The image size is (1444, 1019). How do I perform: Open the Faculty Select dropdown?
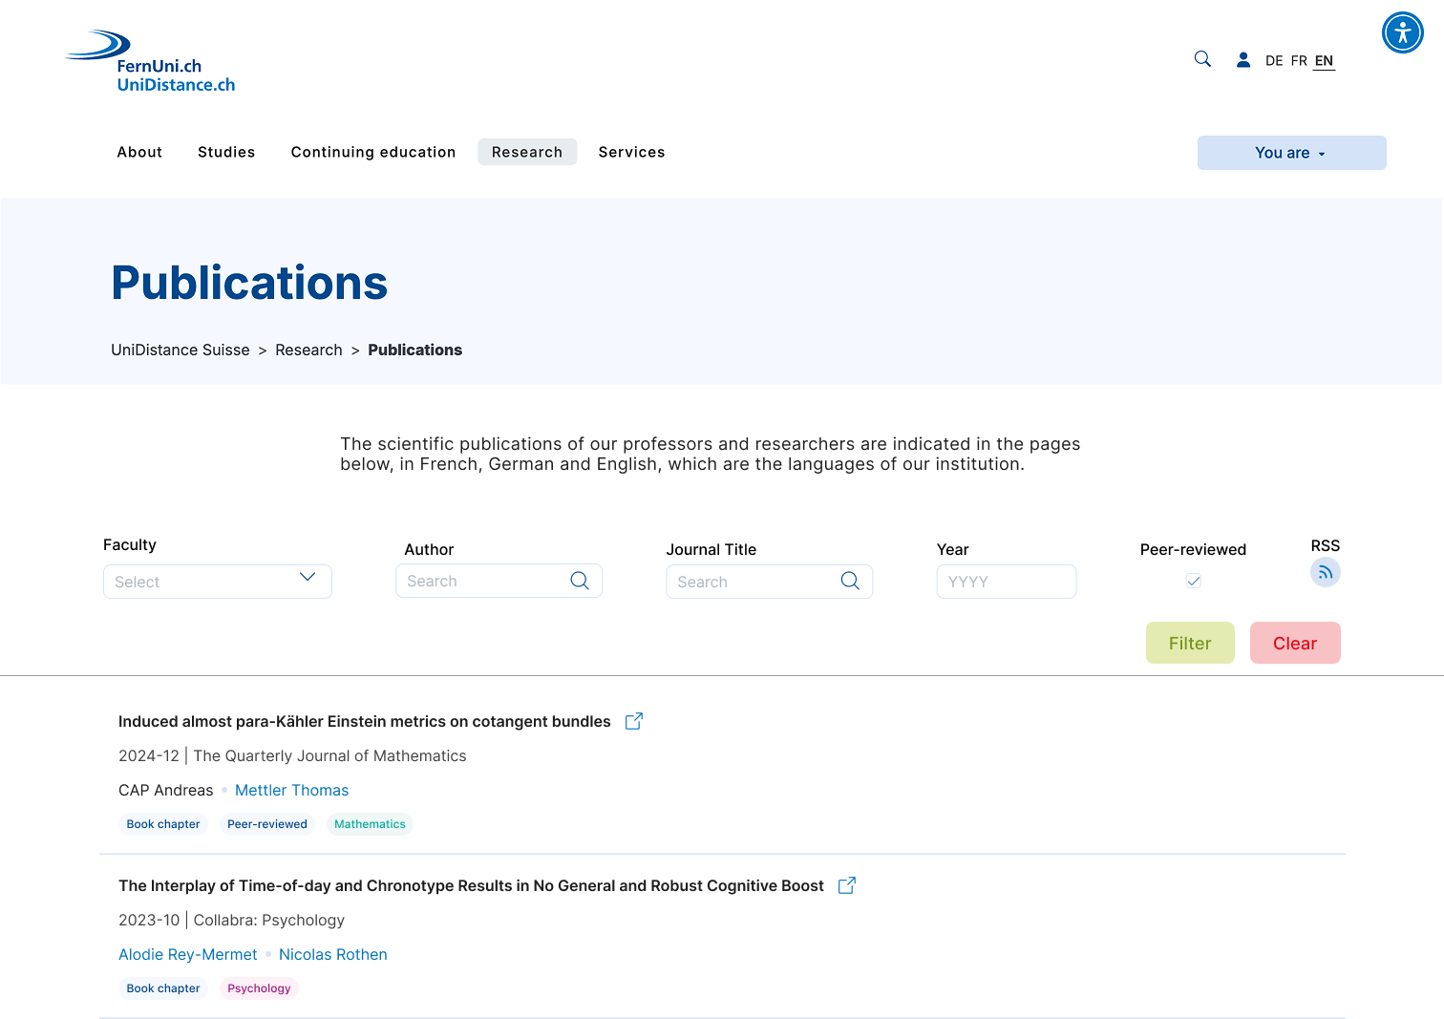(x=217, y=581)
